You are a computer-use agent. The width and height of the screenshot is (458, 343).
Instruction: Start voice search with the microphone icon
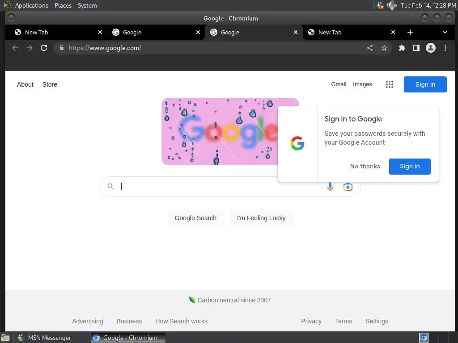click(x=330, y=187)
